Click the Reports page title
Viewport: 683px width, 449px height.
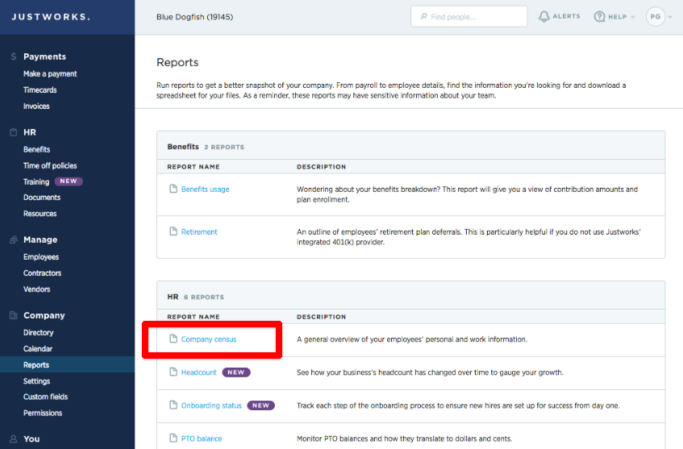pyautogui.click(x=177, y=62)
